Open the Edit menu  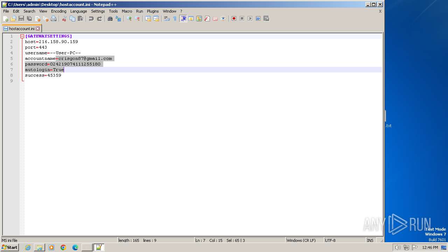[16, 11]
